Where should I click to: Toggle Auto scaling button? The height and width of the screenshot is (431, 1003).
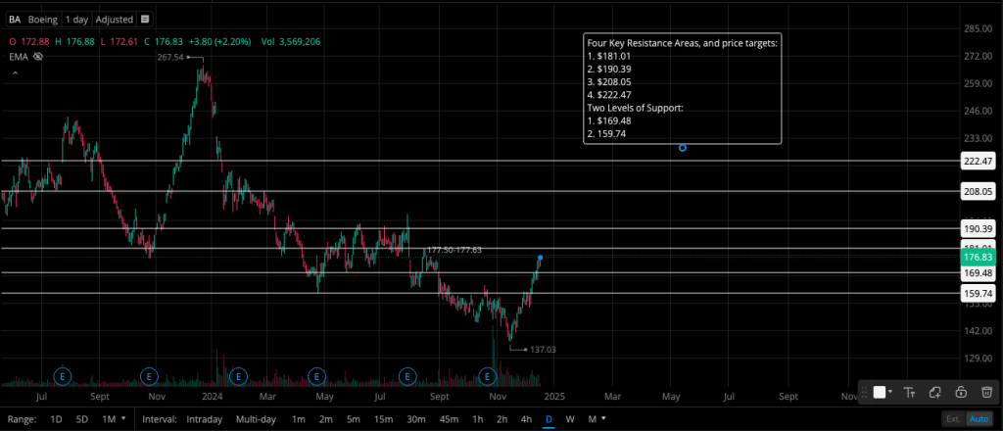point(979,419)
